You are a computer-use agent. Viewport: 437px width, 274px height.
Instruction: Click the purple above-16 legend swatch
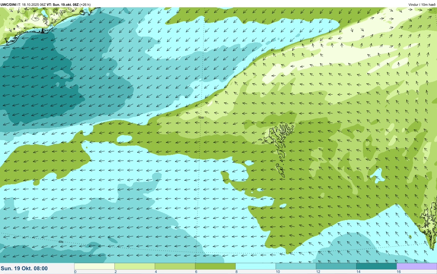[x=417, y=266]
